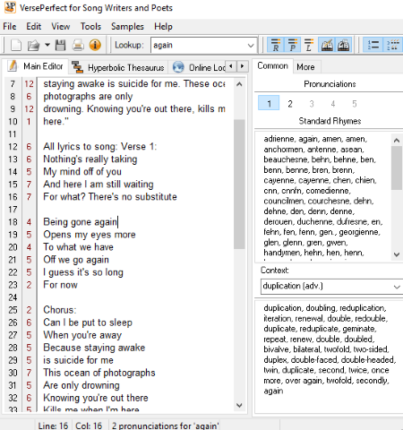Toggle the line numbers list icon

point(373,46)
